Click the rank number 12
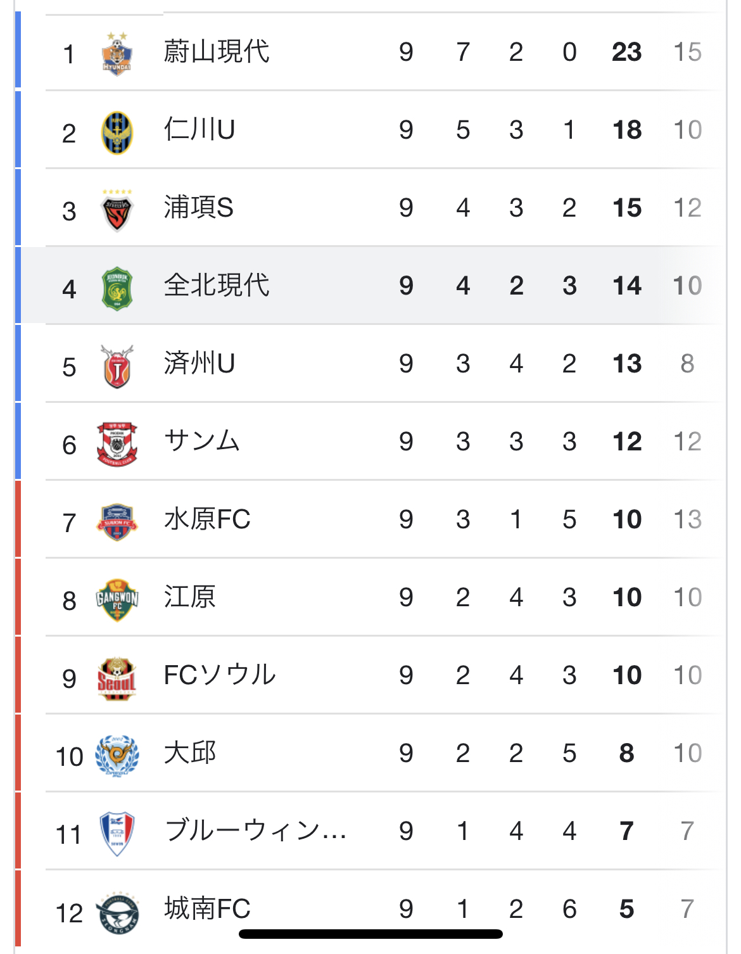 pyautogui.click(x=69, y=913)
